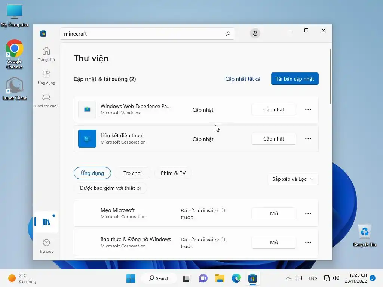Image resolution: width=383 pixels, height=287 pixels.
Task: Update Windows Web Experience Pack
Action: tap(273, 109)
